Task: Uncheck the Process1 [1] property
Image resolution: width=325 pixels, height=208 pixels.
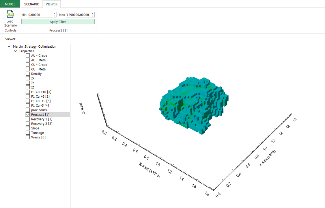Action: click(x=28, y=115)
